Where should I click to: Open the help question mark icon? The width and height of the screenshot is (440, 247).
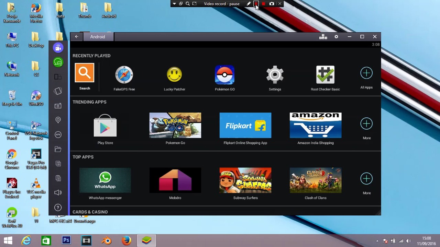tap(58, 207)
